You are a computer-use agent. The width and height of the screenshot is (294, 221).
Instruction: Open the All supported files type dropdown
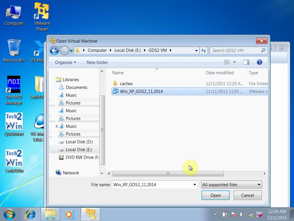pos(232,184)
